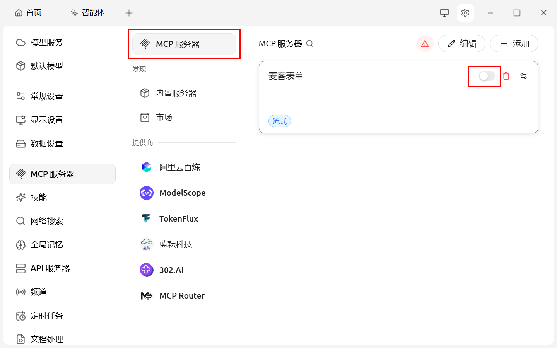The image size is (557, 348).
Task: Select the 阿里云百炼 provider
Action: coord(179,167)
